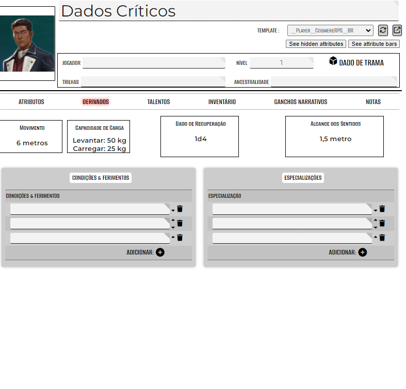Add a new Condições & Ferimentos entry

(x=160, y=252)
